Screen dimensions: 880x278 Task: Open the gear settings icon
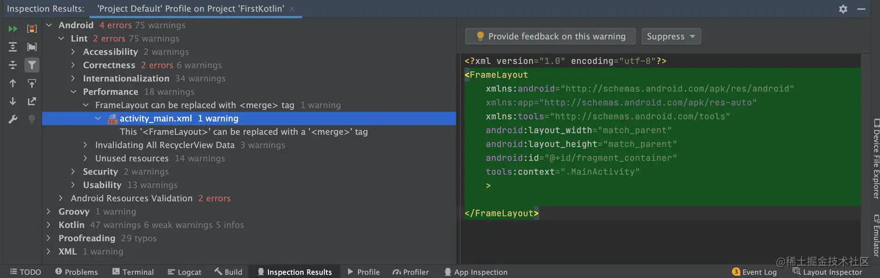[843, 9]
